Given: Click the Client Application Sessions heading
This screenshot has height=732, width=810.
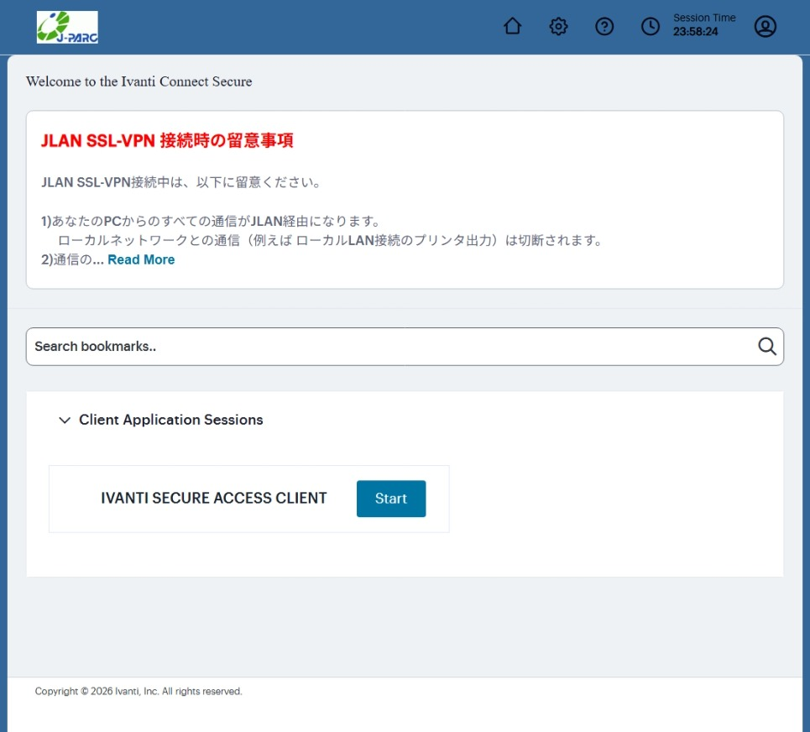Looking at the screenshot, I should click(170, 420).
